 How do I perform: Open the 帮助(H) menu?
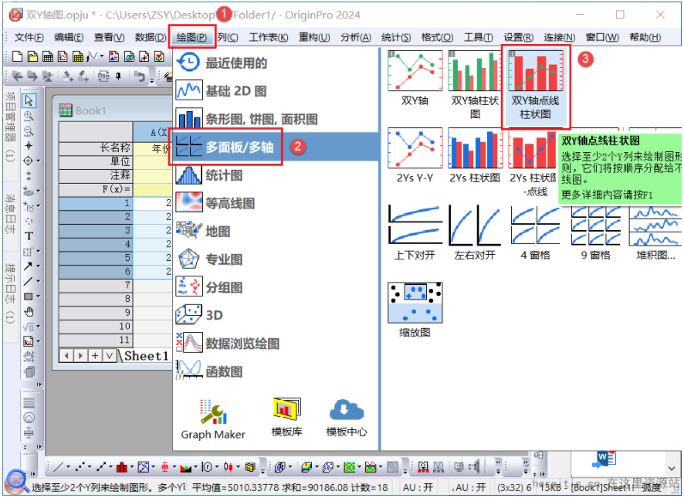click(645, 38)
